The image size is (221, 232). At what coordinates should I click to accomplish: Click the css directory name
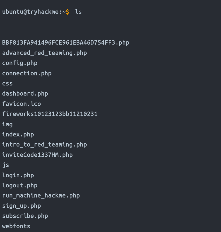pos(7,83)
